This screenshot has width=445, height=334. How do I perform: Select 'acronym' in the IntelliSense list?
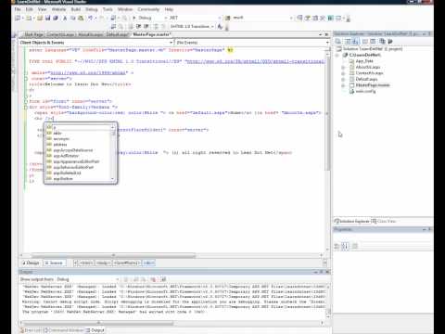61,139
